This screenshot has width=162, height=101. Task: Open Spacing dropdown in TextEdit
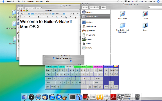[49, 13]
